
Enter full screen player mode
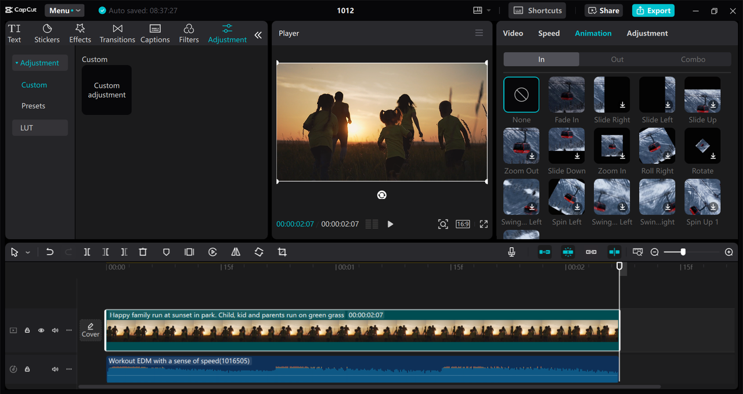(484, 224)
